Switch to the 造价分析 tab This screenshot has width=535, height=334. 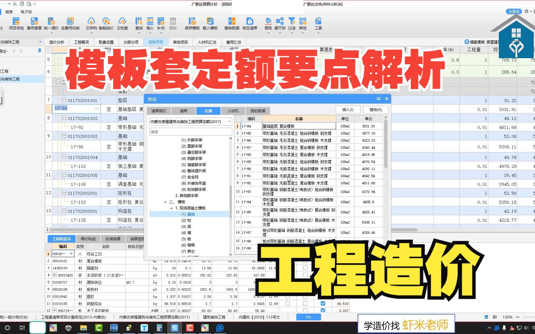pyautogui.click(x=56, y=42)
